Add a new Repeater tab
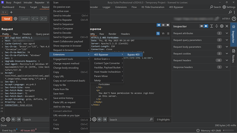Screen dimensions: 237x133 (x=11, y=12)
